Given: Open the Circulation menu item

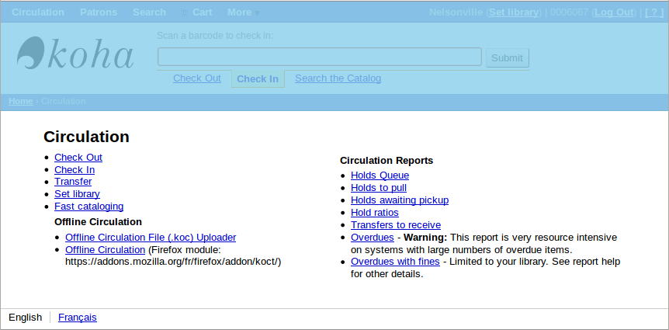Looking at the screenshot, I should (38, 12).
